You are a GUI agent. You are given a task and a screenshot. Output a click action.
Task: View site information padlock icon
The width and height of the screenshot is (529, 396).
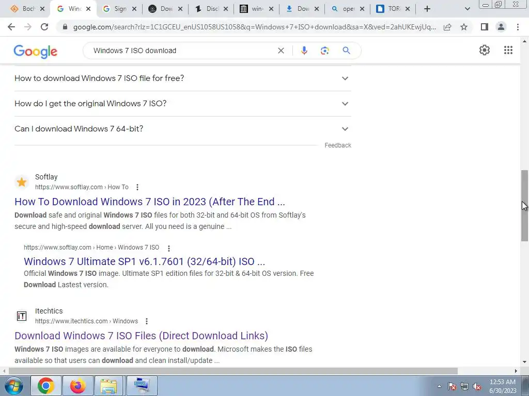click(x=65, y=27)
